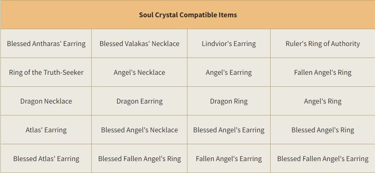Click Blessed Valakas' Necklace entry

coord(139,44)
